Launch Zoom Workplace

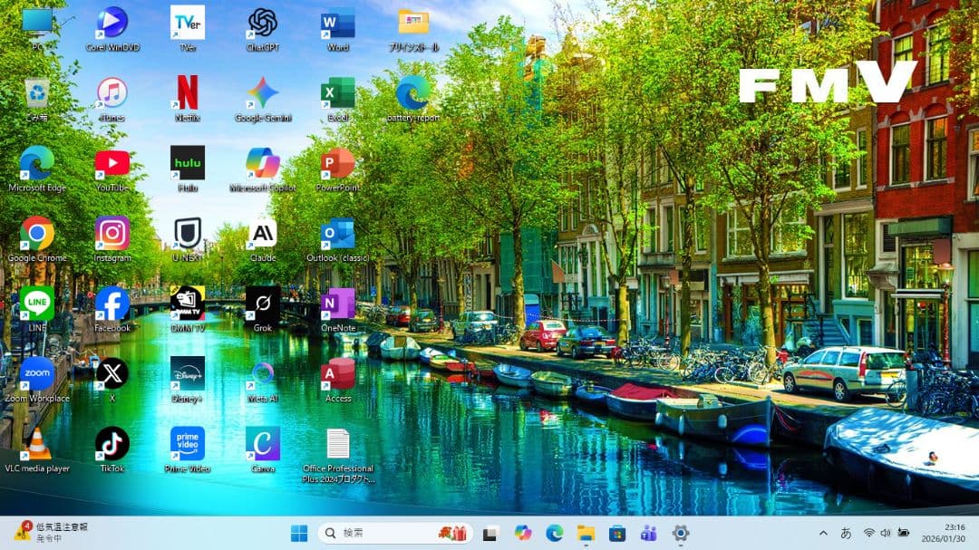tap(36, 373)
